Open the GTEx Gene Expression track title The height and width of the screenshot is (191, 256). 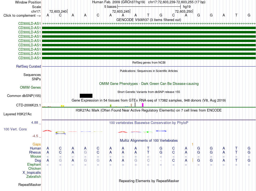(x=149, y=100)
